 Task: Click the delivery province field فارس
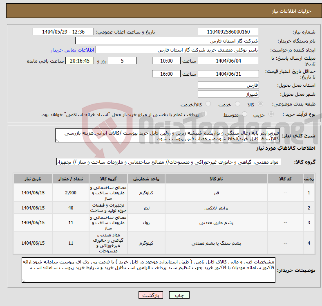coord(228,85)
